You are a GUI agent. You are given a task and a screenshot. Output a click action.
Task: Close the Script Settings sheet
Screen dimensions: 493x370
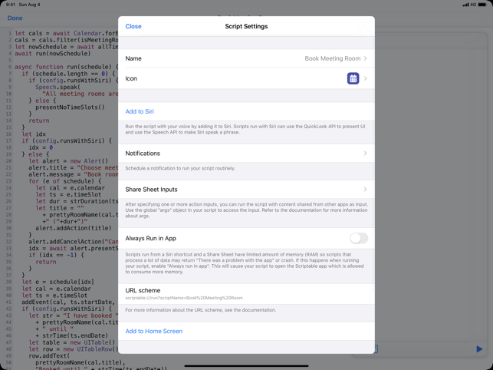133,26
